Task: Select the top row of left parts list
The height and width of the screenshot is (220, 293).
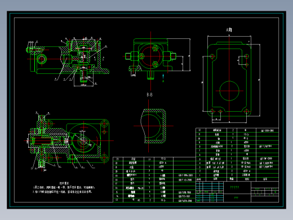Action: pos(154,159)
